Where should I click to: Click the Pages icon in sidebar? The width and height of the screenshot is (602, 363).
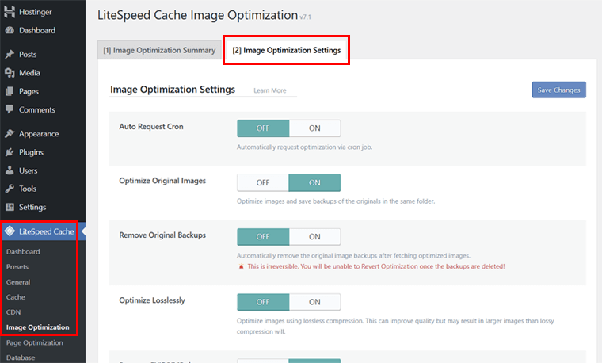click(x=10, y=91)
